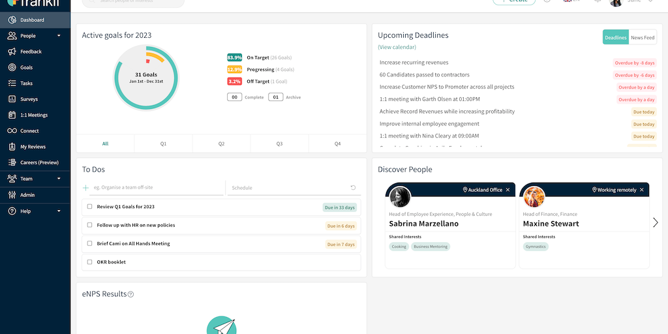Click the eNPS Results help icon

pos(130,294)
